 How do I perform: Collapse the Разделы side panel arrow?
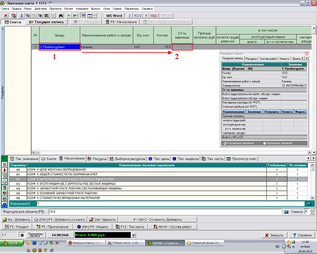pyautogui.click(x=3, y=29)
